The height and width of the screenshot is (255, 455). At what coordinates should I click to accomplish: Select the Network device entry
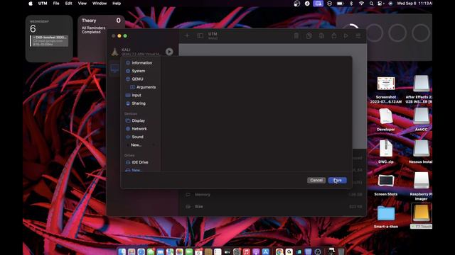[136, 129]
